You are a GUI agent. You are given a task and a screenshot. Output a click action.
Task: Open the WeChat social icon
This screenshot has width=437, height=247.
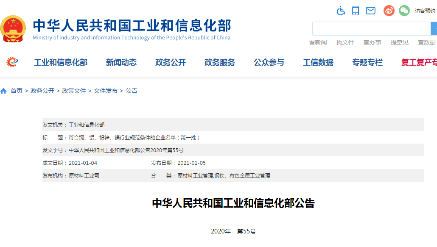click(x=404, y=11)
